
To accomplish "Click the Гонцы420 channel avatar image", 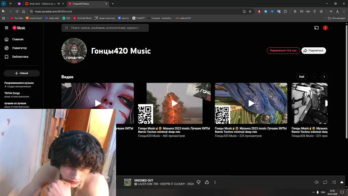I will click(x=74, y=51).
